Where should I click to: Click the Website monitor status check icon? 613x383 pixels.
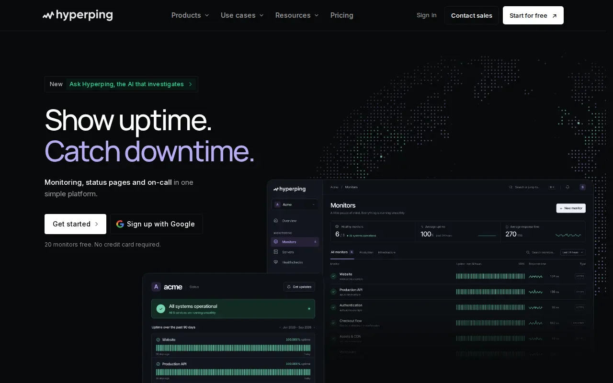[333, 276]
